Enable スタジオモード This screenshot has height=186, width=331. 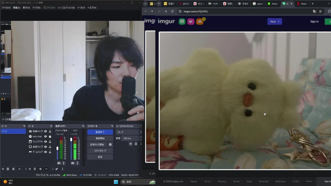(100, 151)
